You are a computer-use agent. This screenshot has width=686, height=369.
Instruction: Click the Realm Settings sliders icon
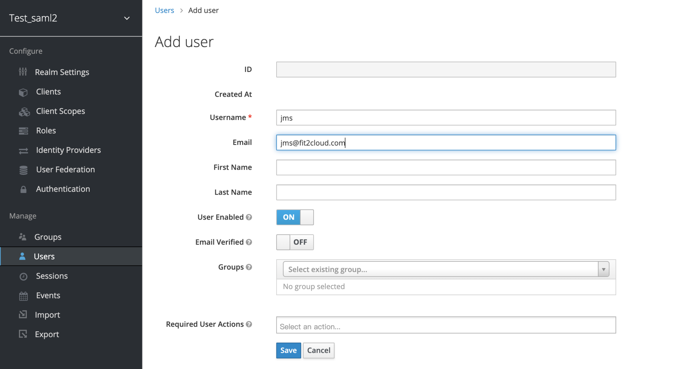click(23, 72)
